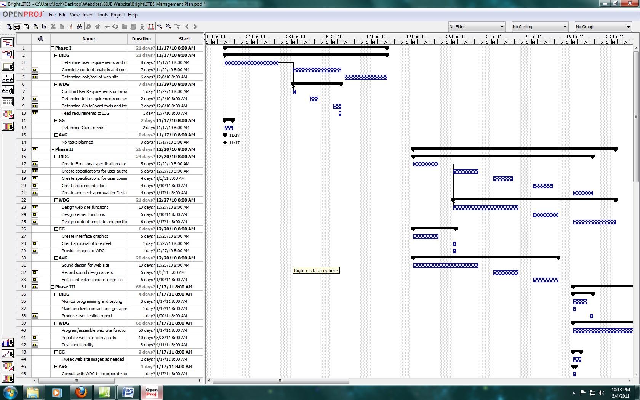This screenshot has height=400, width=640.
Task: Click the Print icon in toolbar
Action: click(x=35, y=27)
